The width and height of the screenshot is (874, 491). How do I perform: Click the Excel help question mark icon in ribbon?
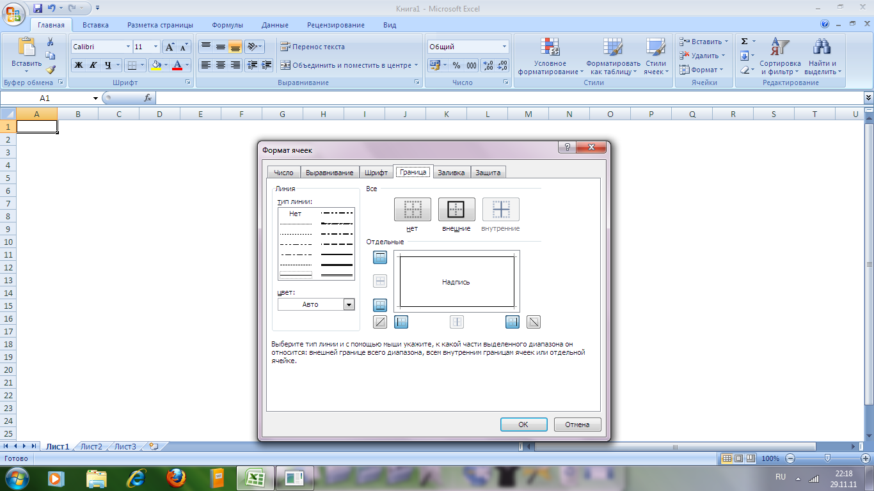[825, 24]
